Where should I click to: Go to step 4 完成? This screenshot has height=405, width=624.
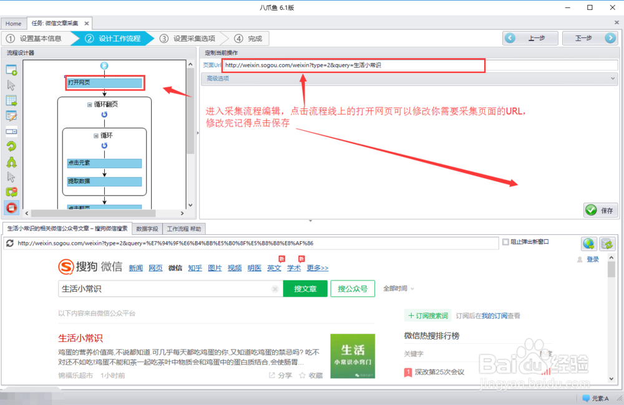point(248,39)
